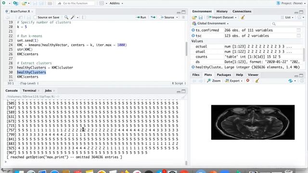This screenshot has height=173, width=308.
Task: Switch to the Terminal tab
Action: click(x=29, y=91)
